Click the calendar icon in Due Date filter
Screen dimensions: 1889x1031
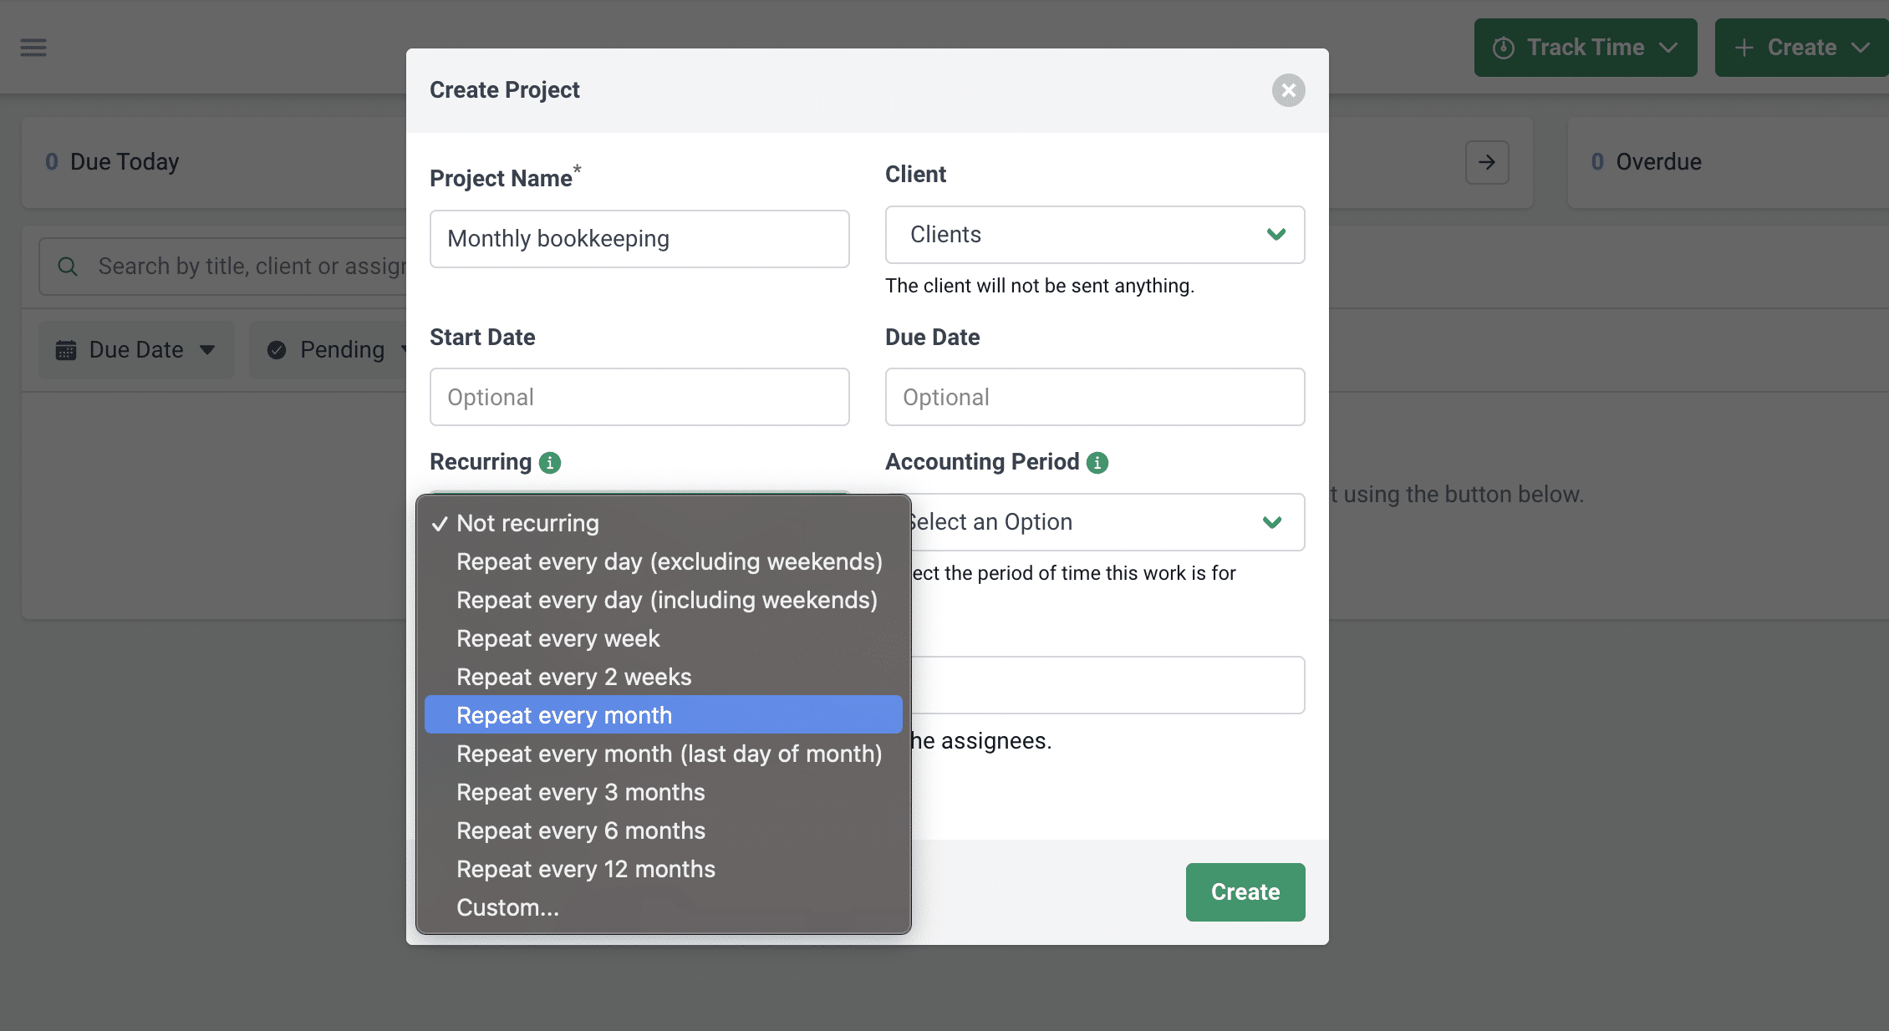(x=66, y=349)
